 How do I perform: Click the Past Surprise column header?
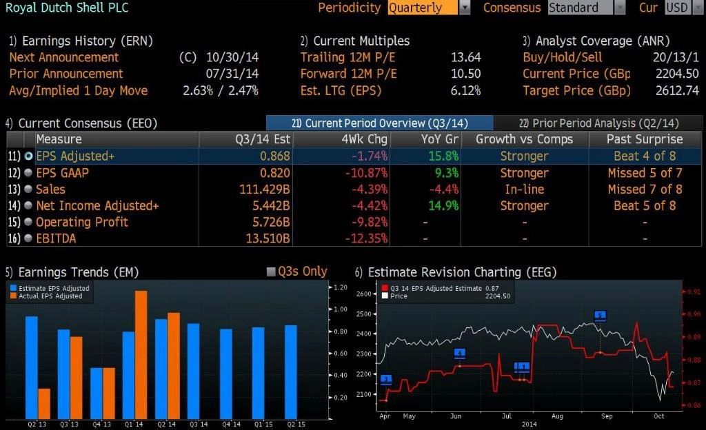point(645,139)
